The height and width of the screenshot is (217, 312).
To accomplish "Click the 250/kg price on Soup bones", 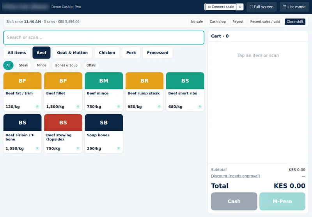I will [94, 149].
